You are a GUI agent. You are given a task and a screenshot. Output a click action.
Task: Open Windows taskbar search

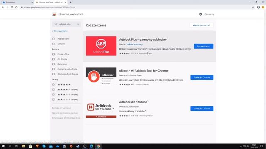(x=10, y=146)
